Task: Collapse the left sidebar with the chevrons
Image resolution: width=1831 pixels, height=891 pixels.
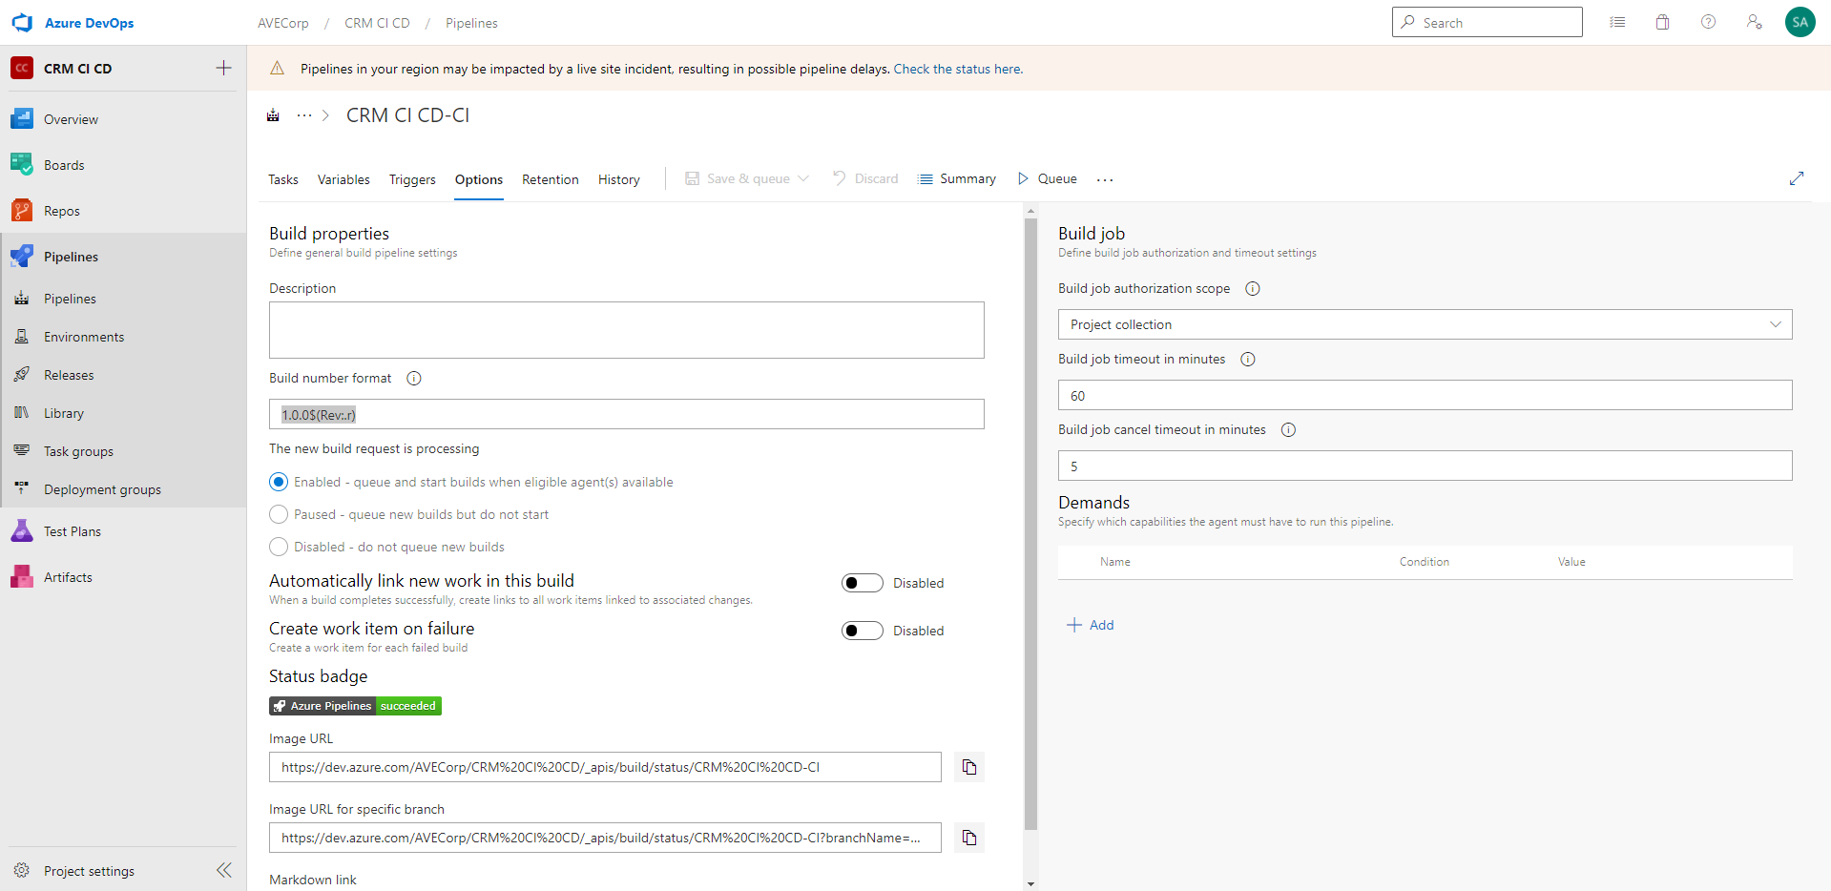Action: point(224,870)
